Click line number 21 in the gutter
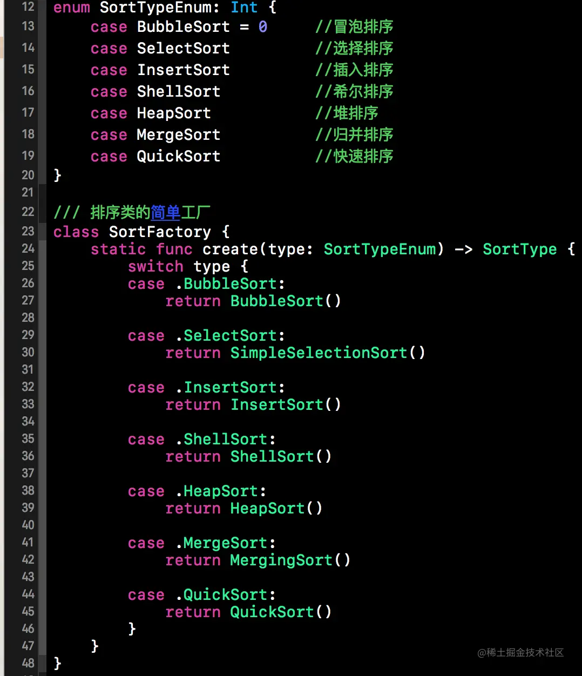This screenshot has height=676, width=582. [28, 192]
